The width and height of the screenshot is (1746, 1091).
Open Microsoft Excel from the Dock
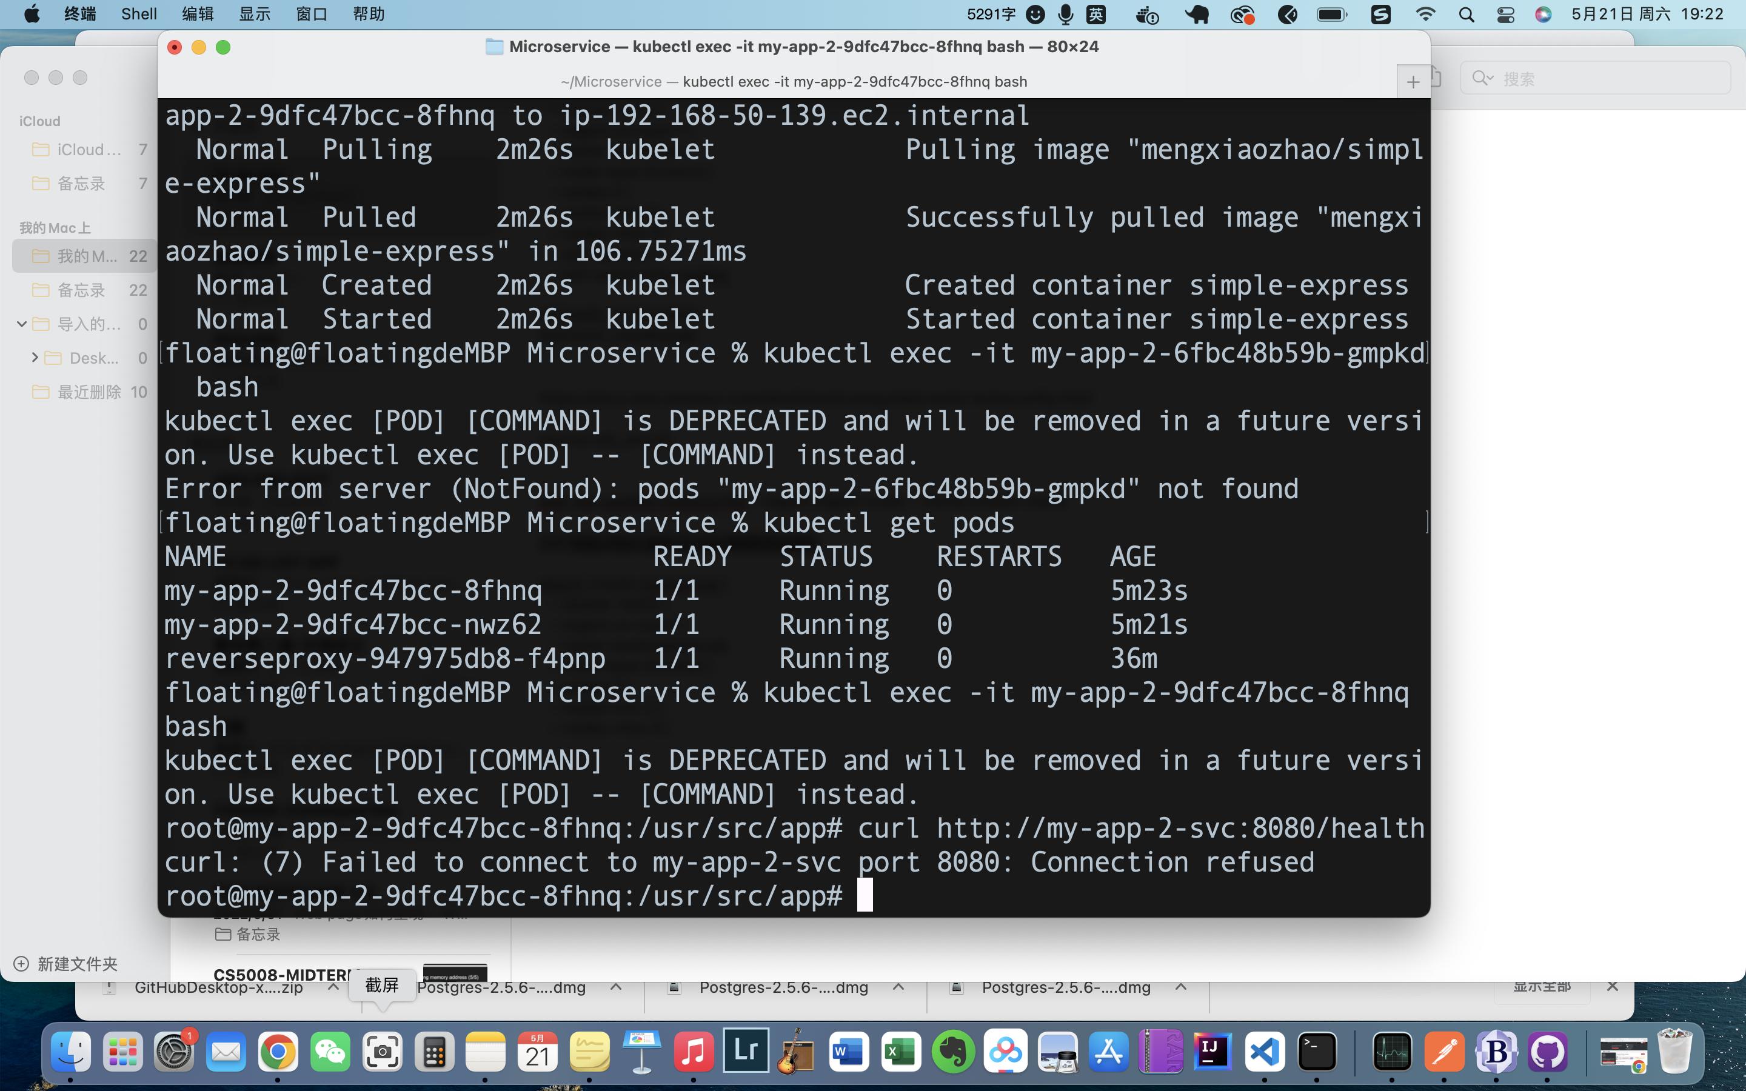[900, 1052]
